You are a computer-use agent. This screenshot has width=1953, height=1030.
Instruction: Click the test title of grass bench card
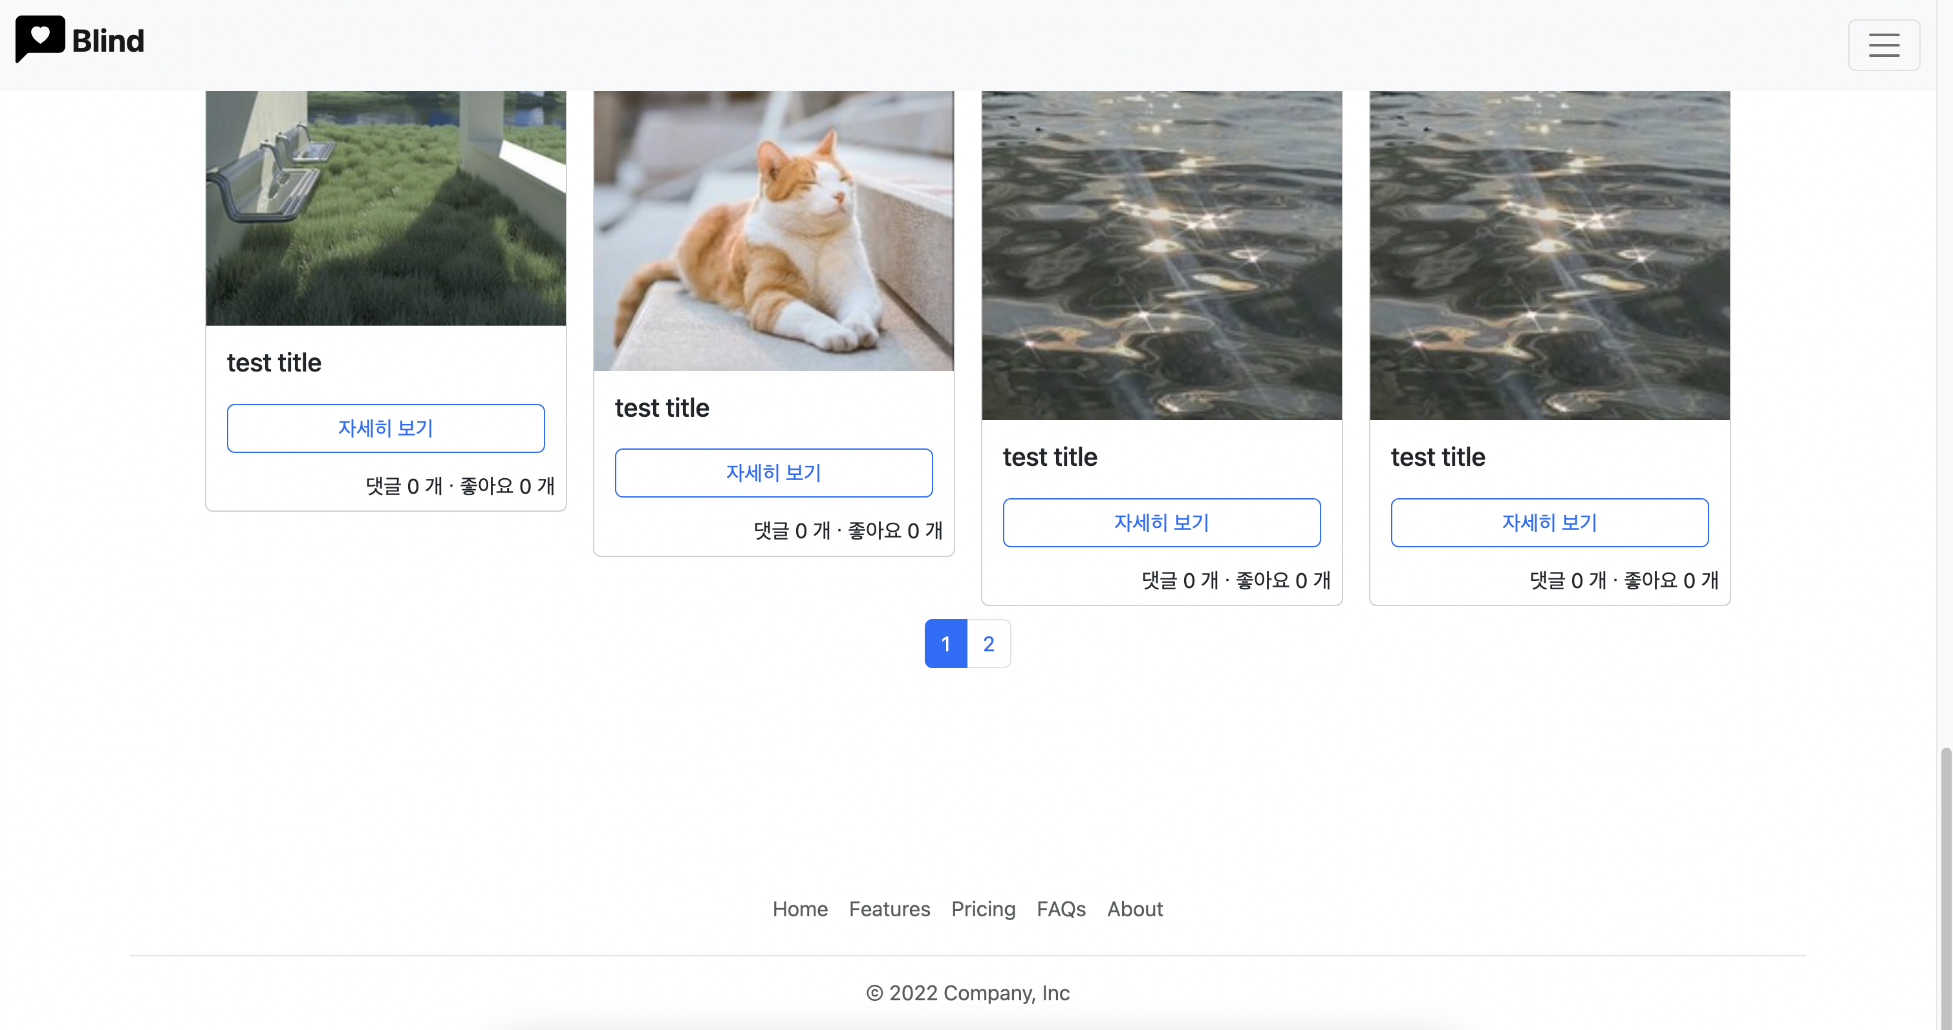[274, 363]
